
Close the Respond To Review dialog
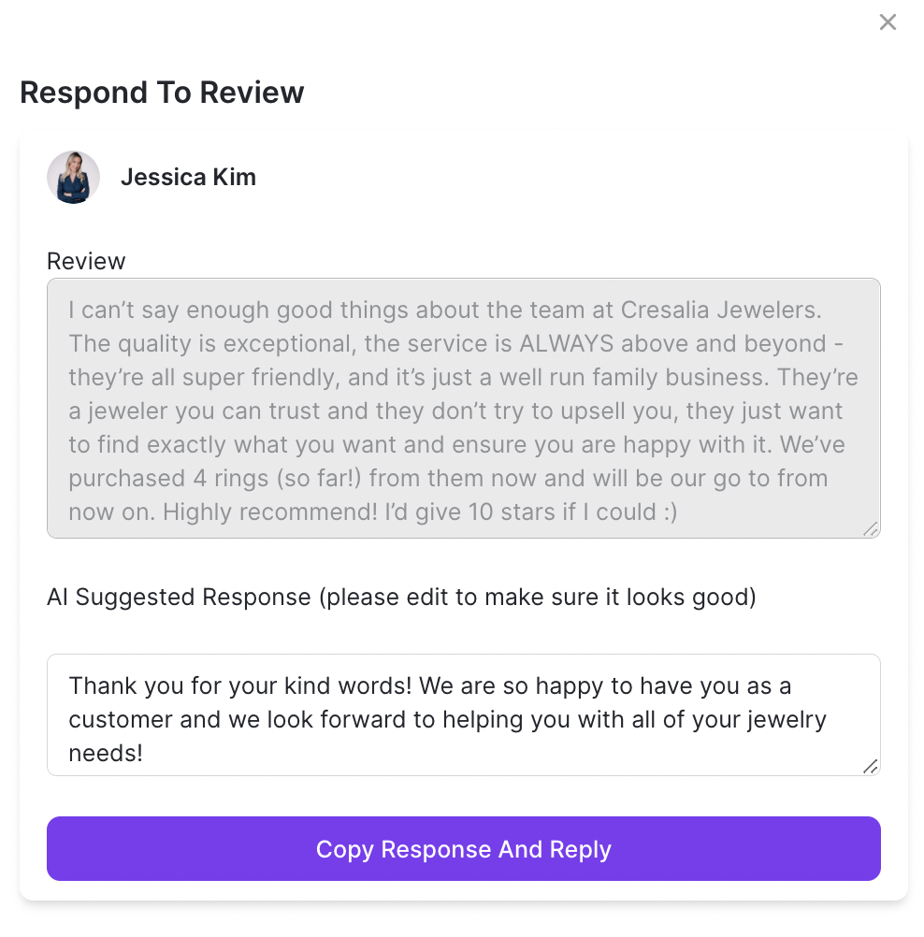click(888, 22)
